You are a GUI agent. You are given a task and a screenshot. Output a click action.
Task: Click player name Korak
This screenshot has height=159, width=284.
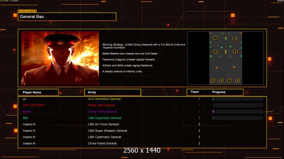(27, 112)
